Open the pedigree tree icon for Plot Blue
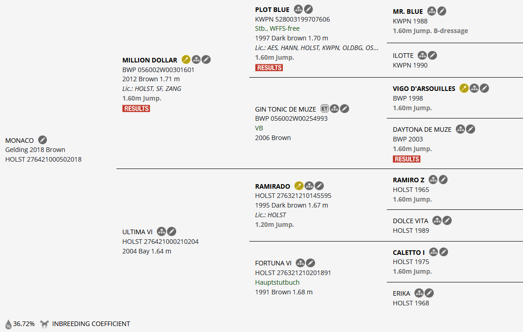Image resolution: width=523 pixels, height=332 pixels. click(x=299, y=9)
